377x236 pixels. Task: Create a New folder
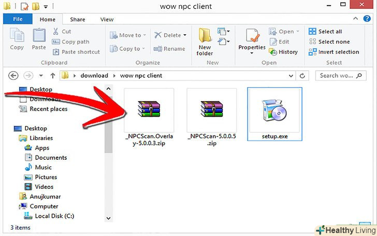click(x=205, y=41)
